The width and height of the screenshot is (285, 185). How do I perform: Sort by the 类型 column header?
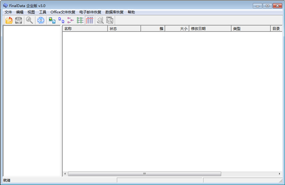[x=251, y=28]
